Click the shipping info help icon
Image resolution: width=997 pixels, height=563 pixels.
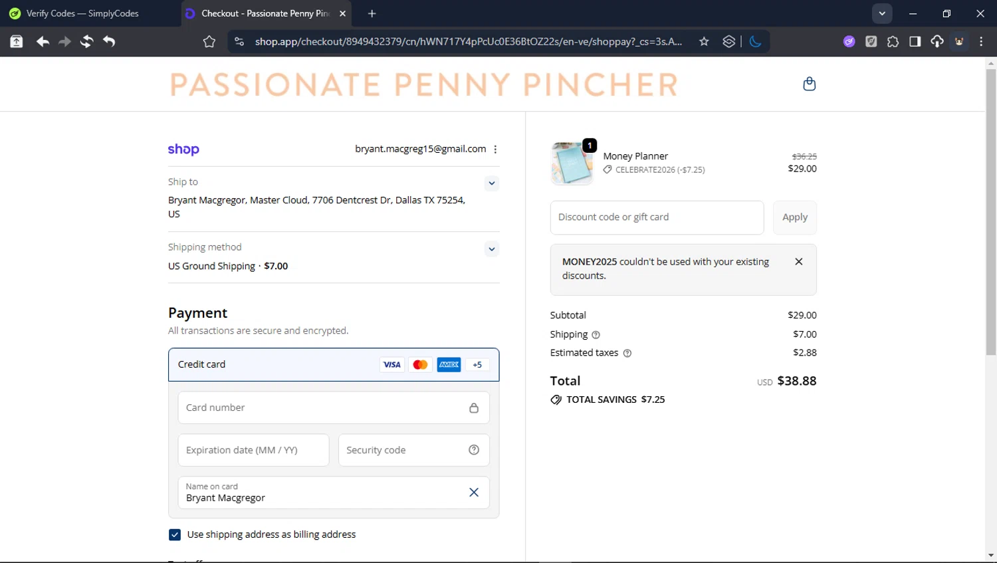coord(596,335)
